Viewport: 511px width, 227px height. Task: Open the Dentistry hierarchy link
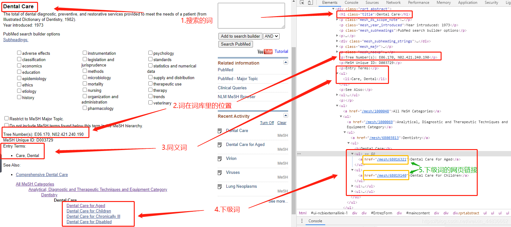49,195
